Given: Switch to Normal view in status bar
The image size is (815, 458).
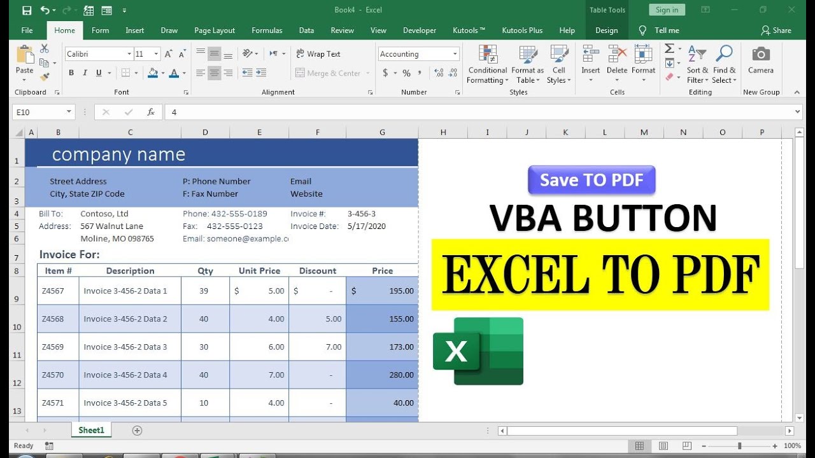Looking at the screenshot, I should point(640,446).
